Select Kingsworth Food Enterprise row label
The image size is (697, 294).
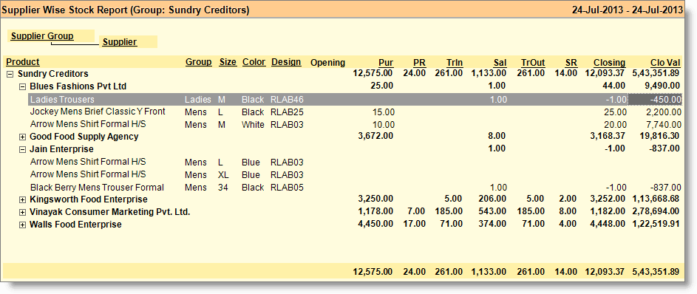pyautogui.click(x=89, y=200)
